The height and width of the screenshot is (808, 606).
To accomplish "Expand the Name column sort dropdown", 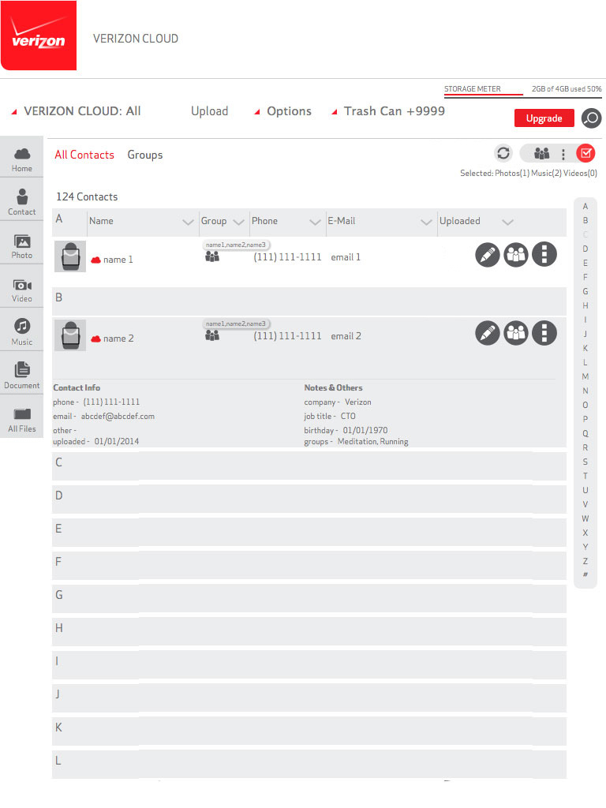I will coord(188,223).
